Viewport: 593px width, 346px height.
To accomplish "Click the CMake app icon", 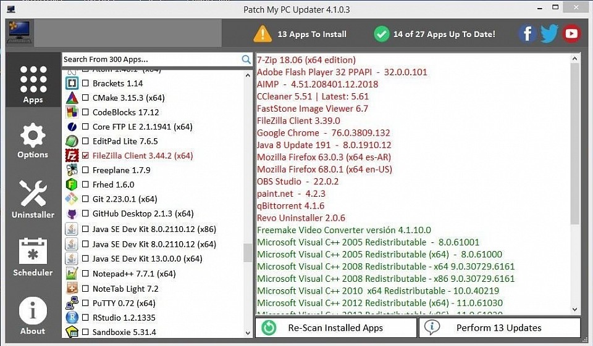I will coord(72,98).
